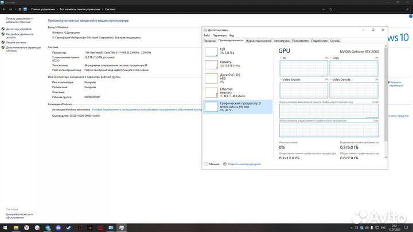Switch to the Processes tab

point(210,41)
